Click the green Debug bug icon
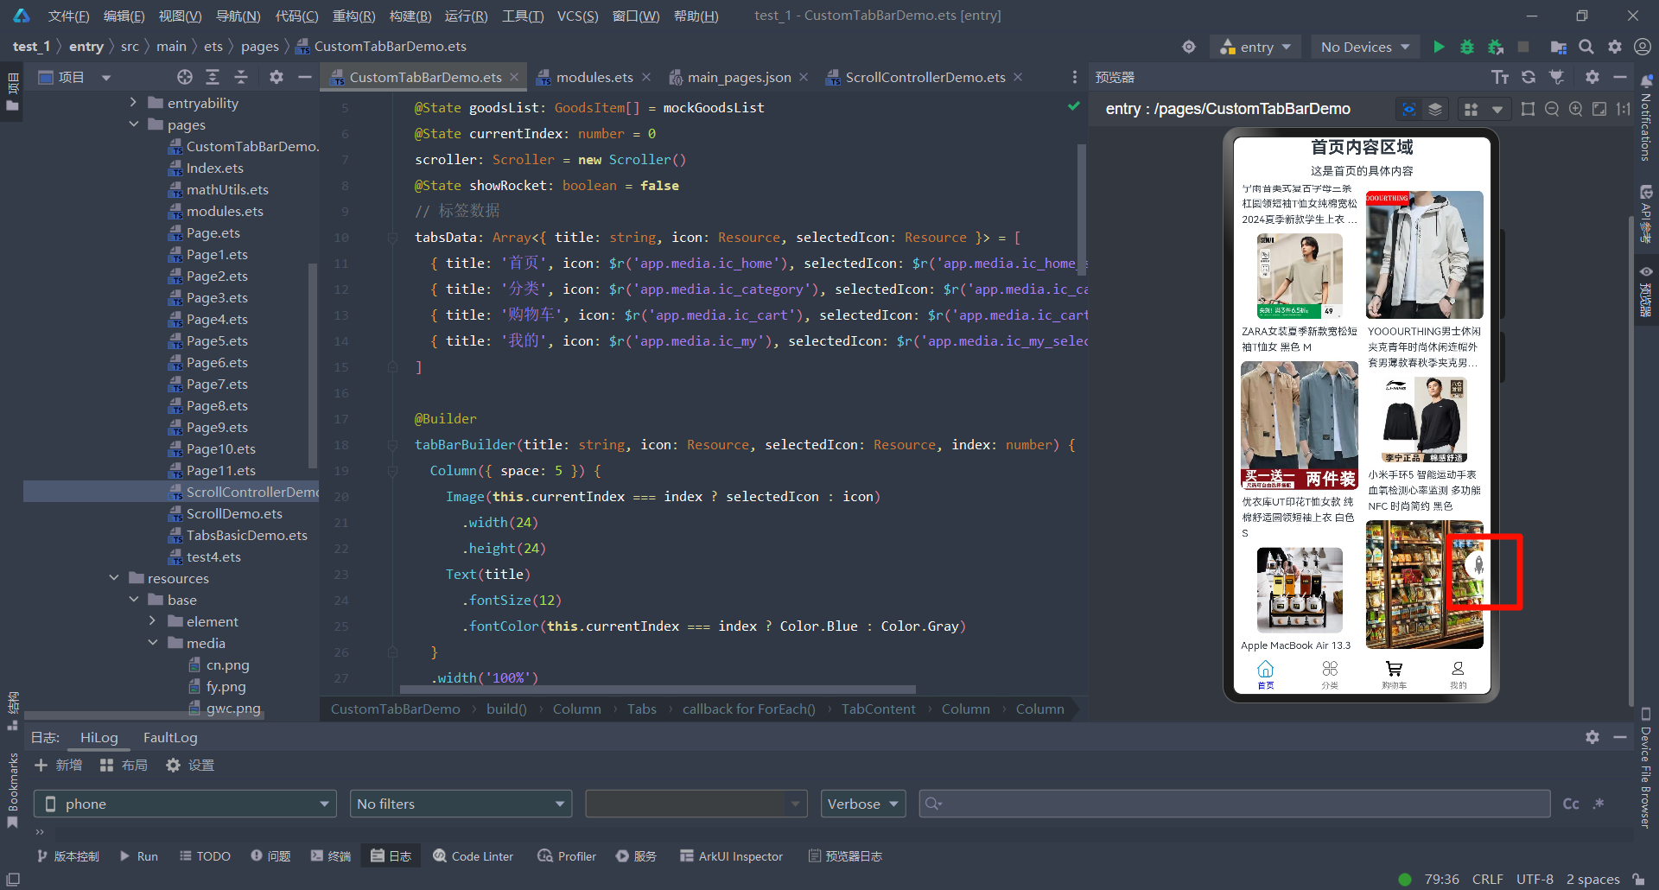Viewport: 1659px width, 890px height. [x=1466, y=47]
